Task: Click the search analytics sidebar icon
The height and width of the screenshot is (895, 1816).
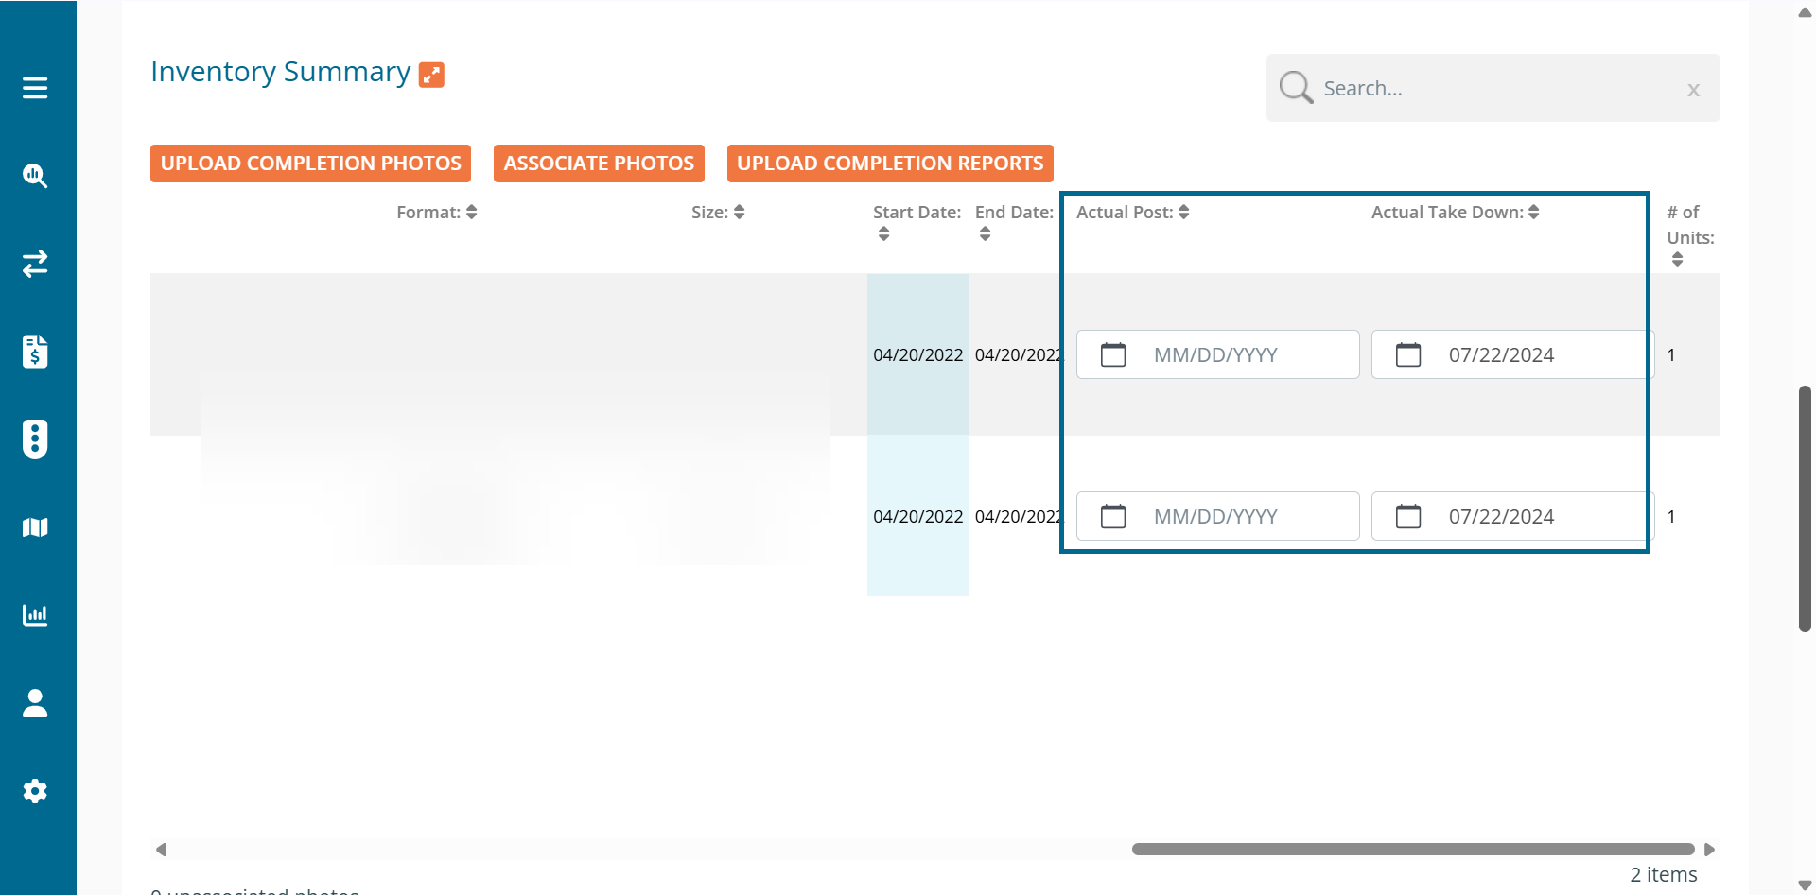Action: click(35, 176)
